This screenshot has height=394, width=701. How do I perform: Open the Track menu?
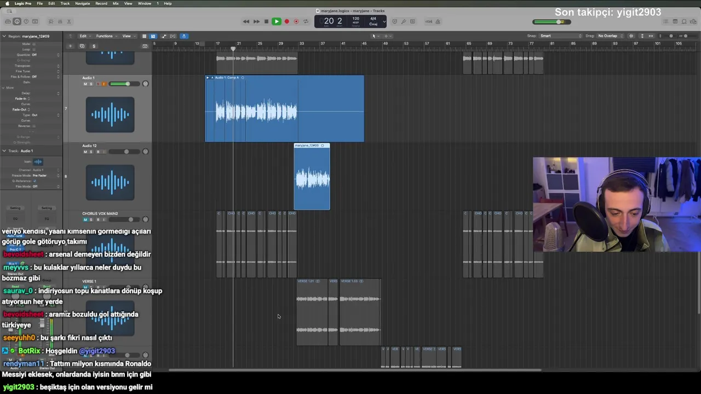(65, 3)
